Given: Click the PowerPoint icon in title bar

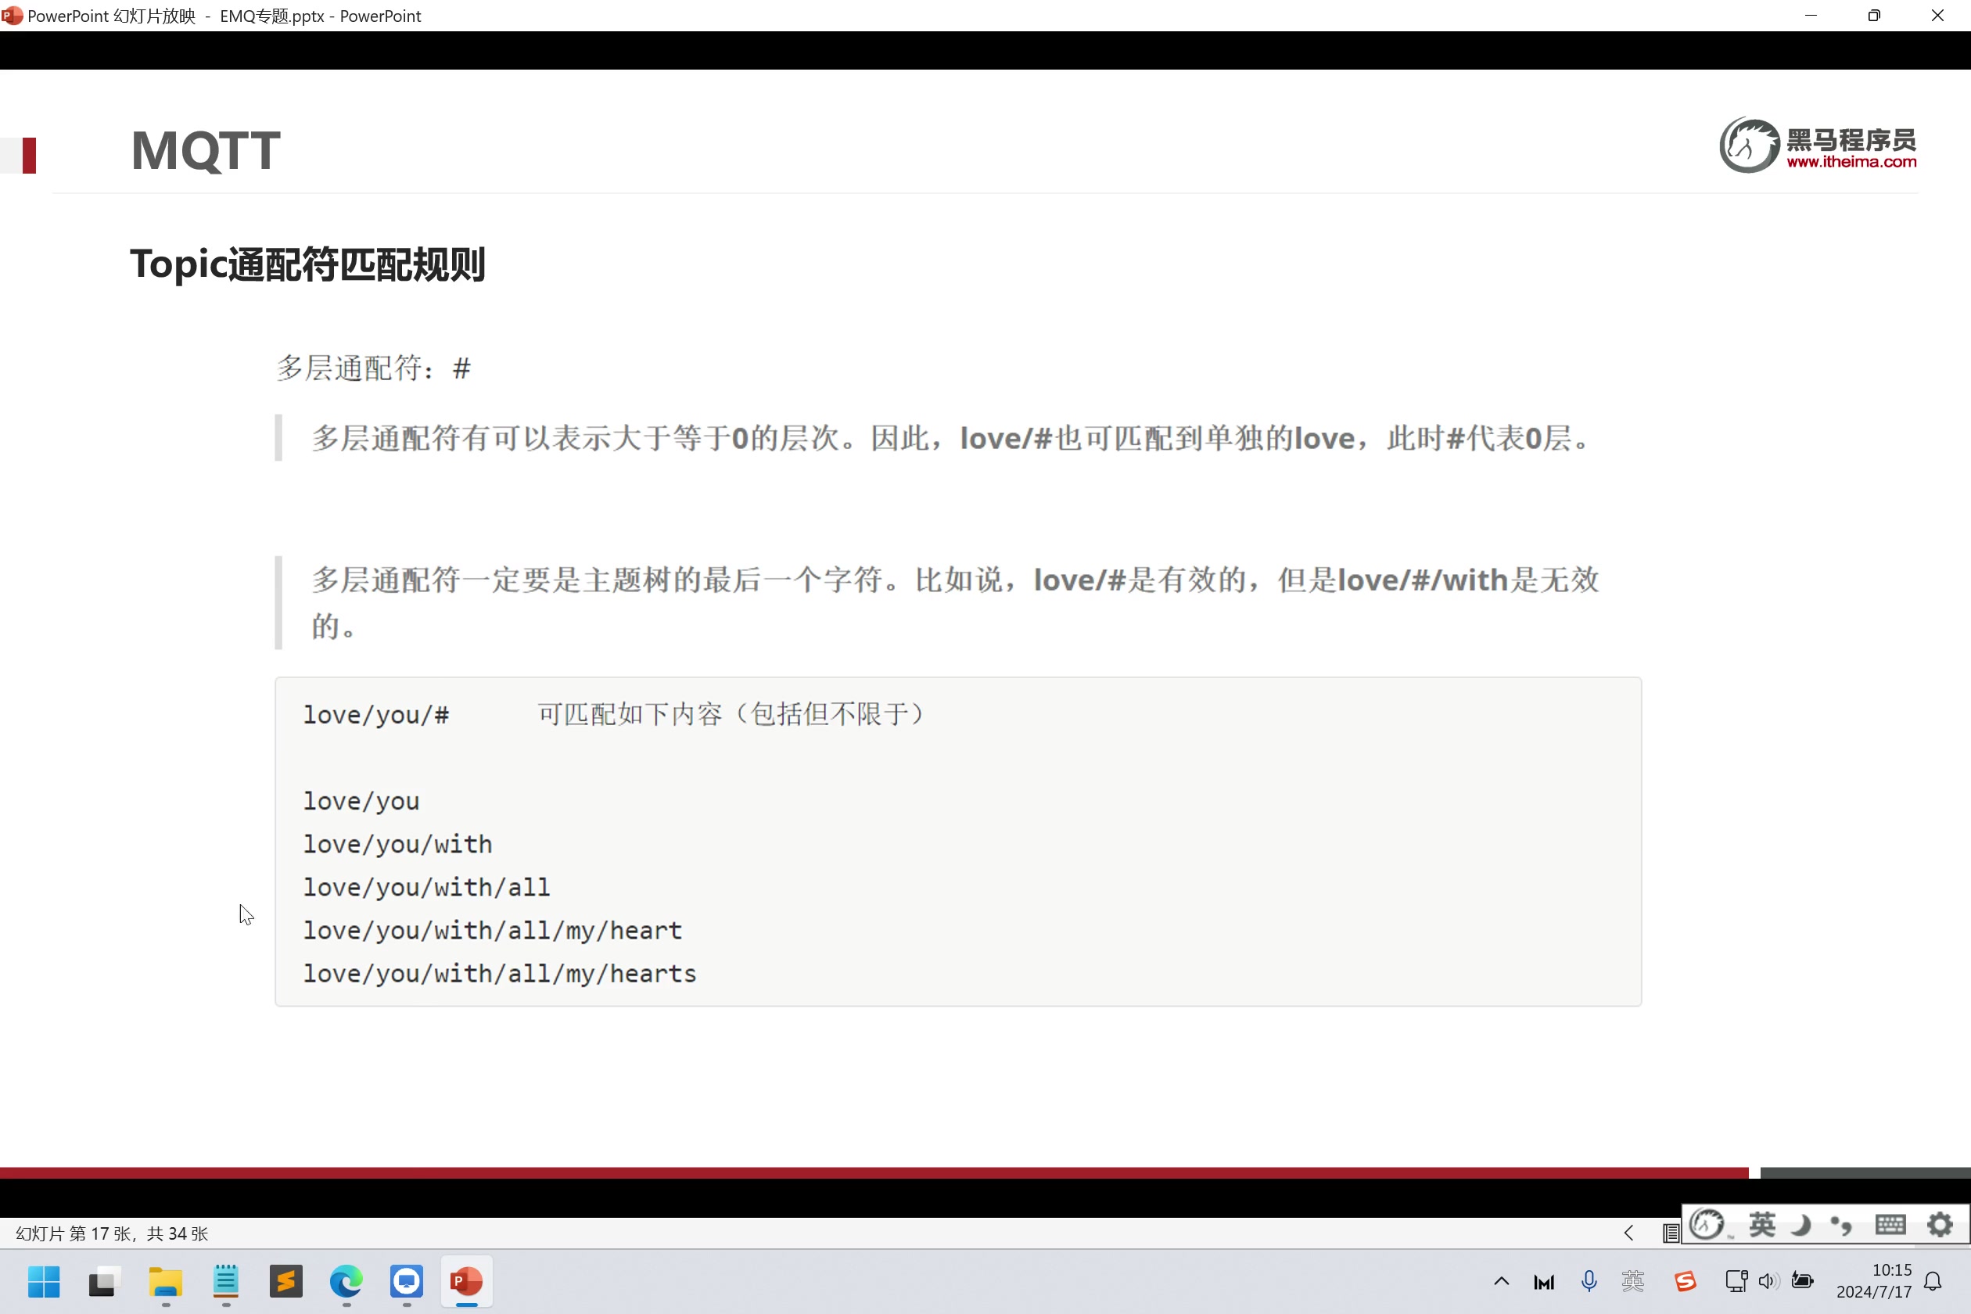Looking at the screenshot, I should 12,15.
